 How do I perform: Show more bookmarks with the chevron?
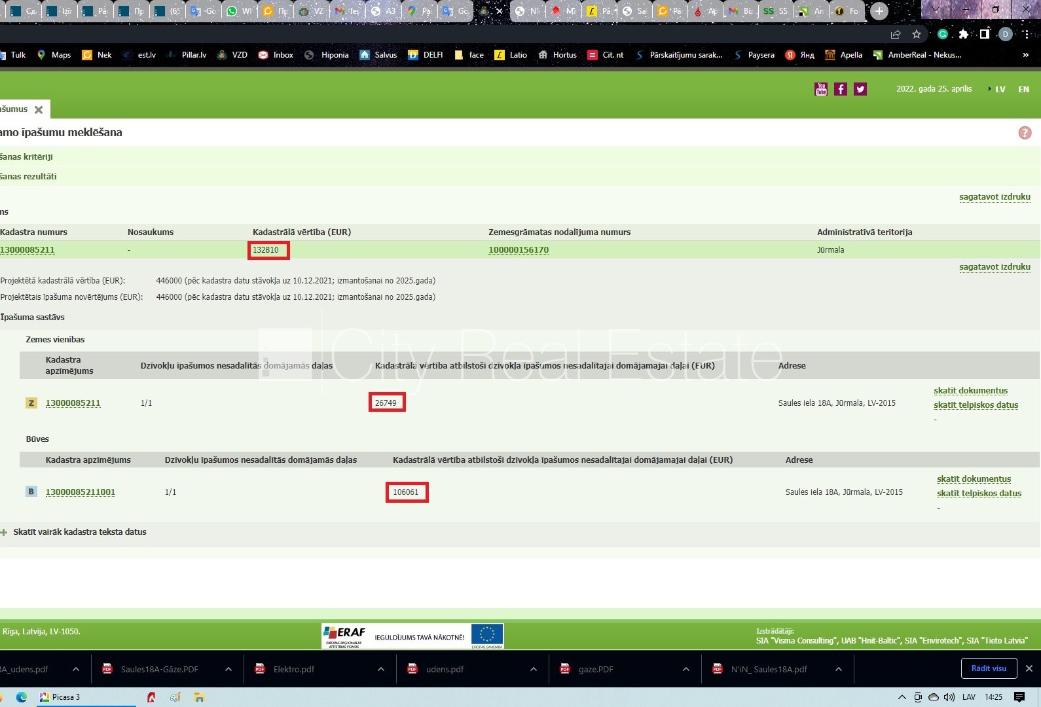tap(1025, 55)
